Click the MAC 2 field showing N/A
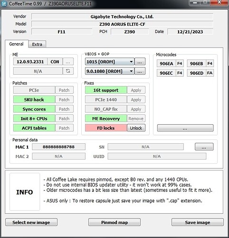 pyautogui.click(x=58, y=156)
